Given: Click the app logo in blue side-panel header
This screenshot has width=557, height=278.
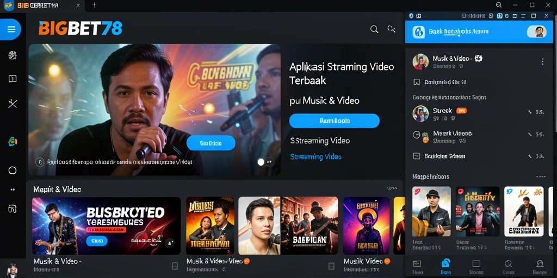Looking at the screenshot, I should [x=418, y=32].
